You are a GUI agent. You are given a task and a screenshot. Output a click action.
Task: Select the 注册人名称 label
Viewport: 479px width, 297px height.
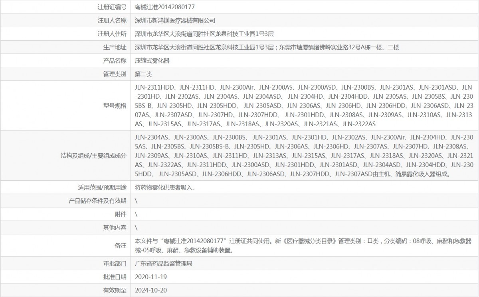coord(112,20)
